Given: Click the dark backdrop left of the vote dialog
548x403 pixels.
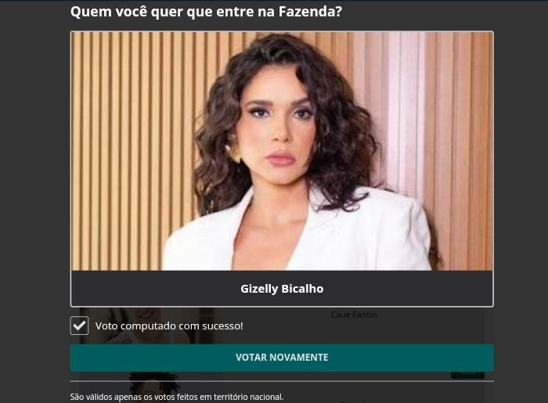Looking at the screenshot, I should [x=35, y=202].
